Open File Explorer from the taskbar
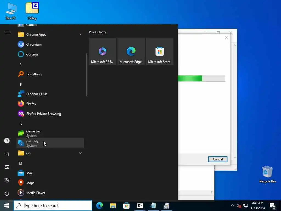 [x=113, y=206]
